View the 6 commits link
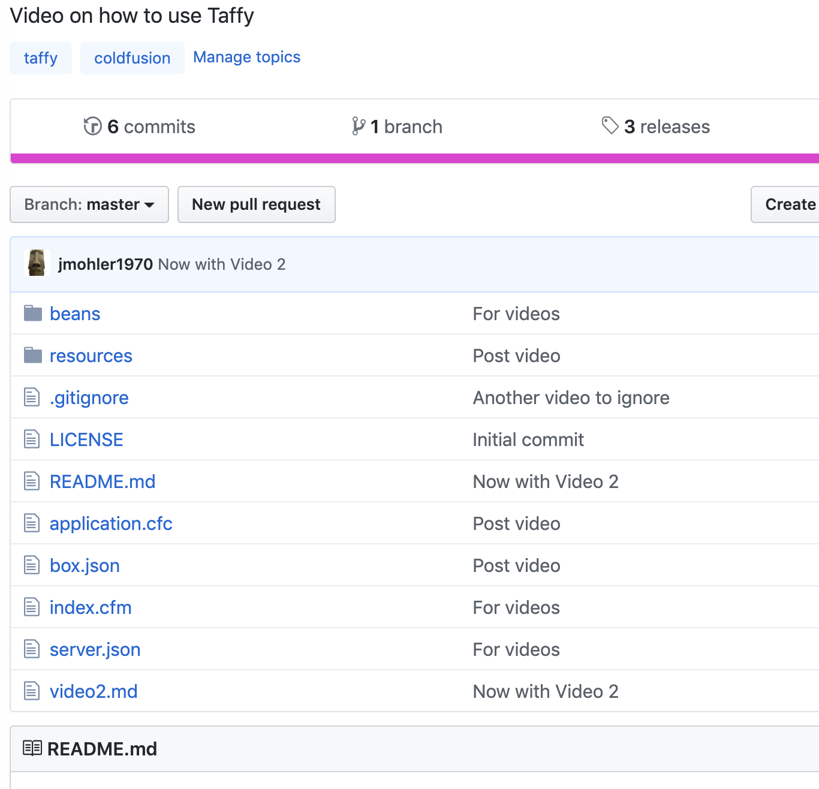Screen dimensions: 819x789 tap(140, 127)
